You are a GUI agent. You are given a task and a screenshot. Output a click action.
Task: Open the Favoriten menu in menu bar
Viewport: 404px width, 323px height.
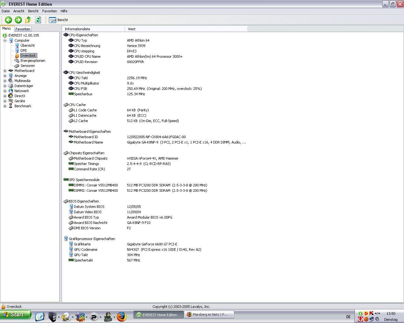[50, 11]
